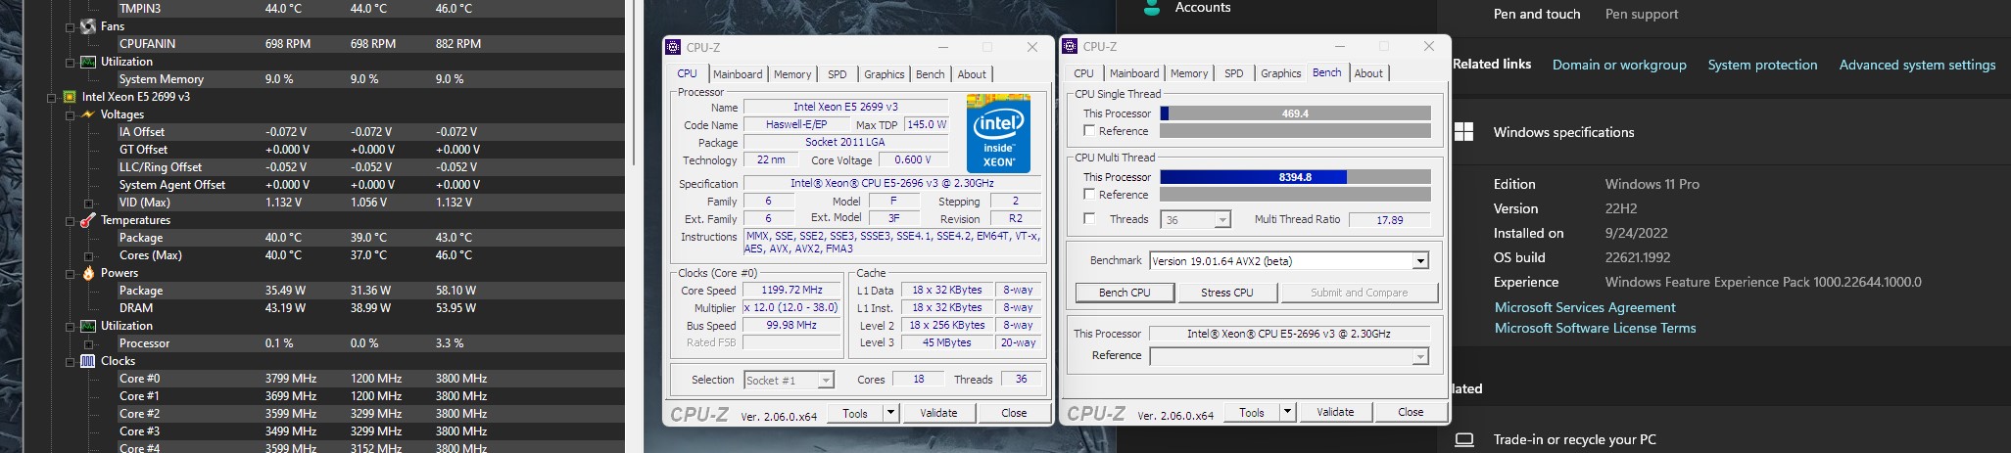Click the Temperatures thermometer icon
The width and height of the screenshot is (2011, 453).
pos(88,220)
